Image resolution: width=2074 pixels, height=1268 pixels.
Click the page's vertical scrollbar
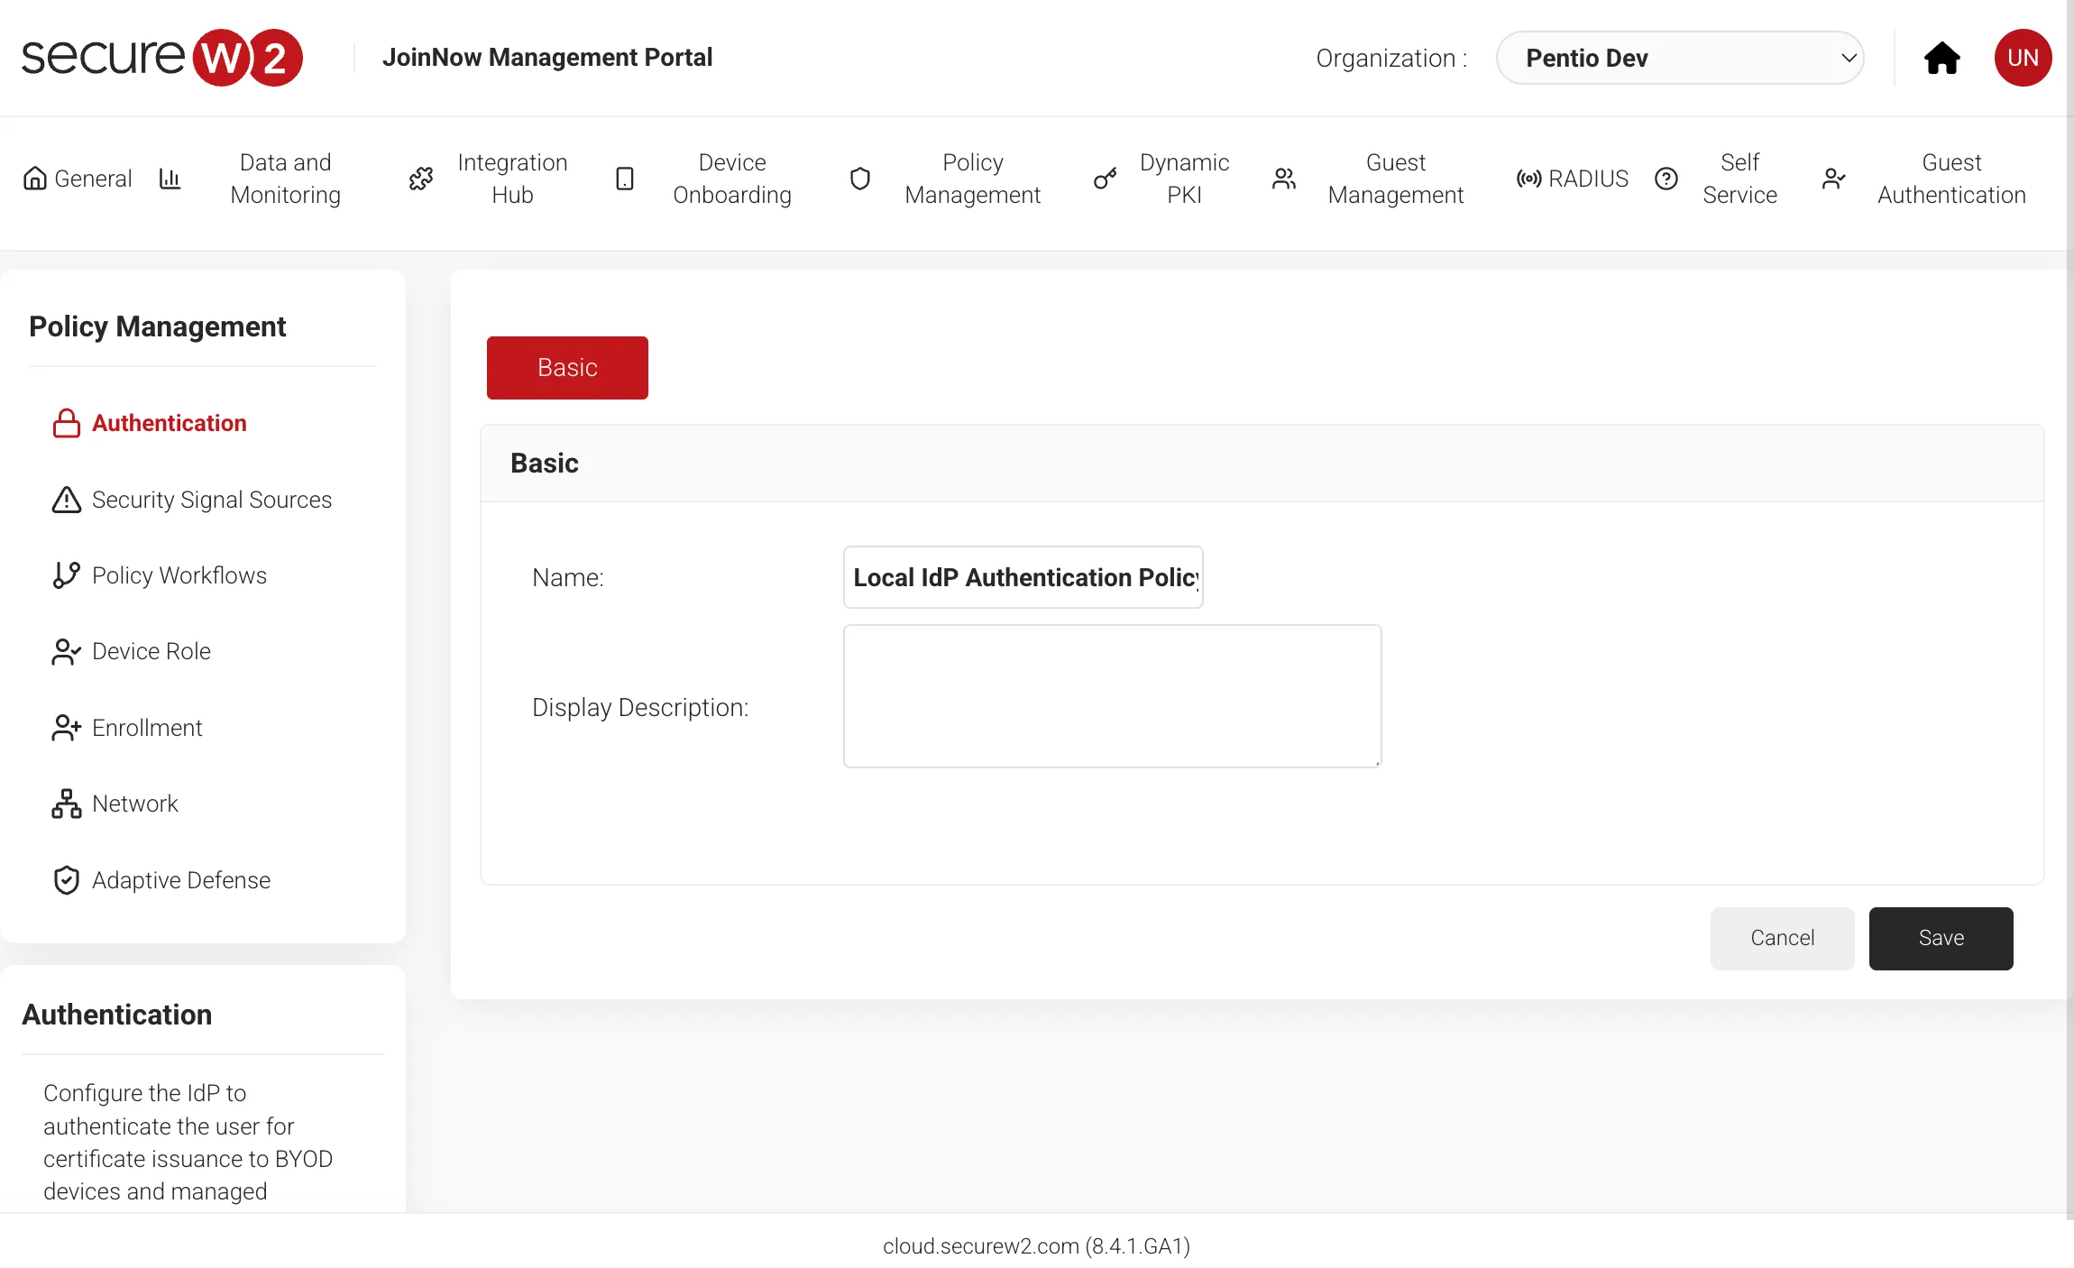pos(2069,610)
